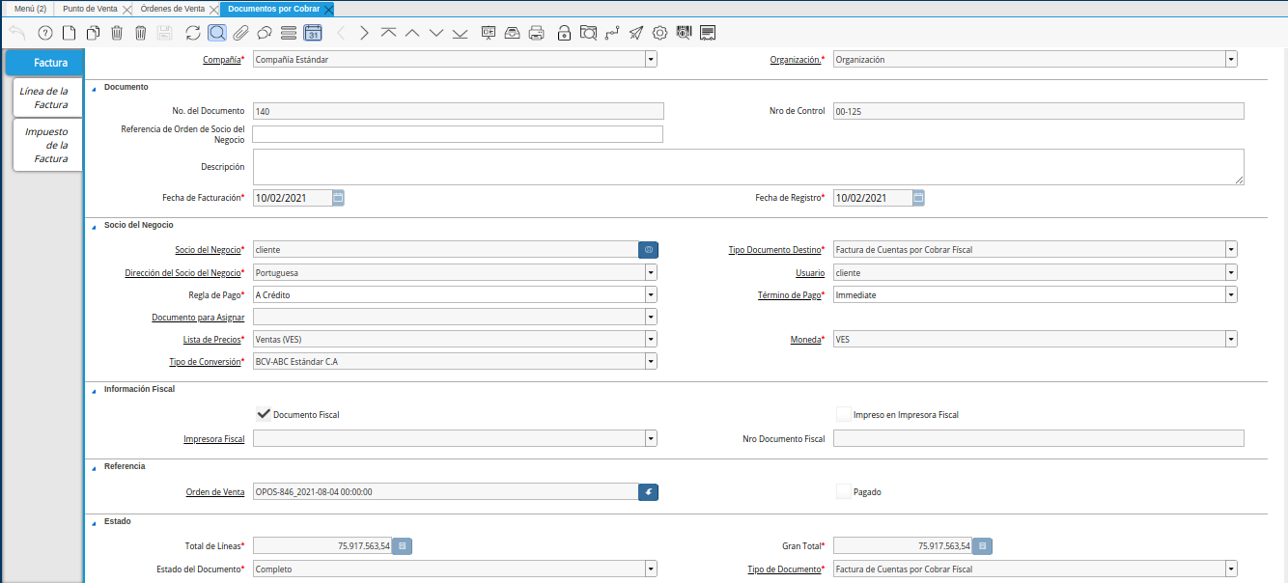Click into the Descripción text area
The width and height of the screenshot is (1288, 583).
(x=747, y=166)
